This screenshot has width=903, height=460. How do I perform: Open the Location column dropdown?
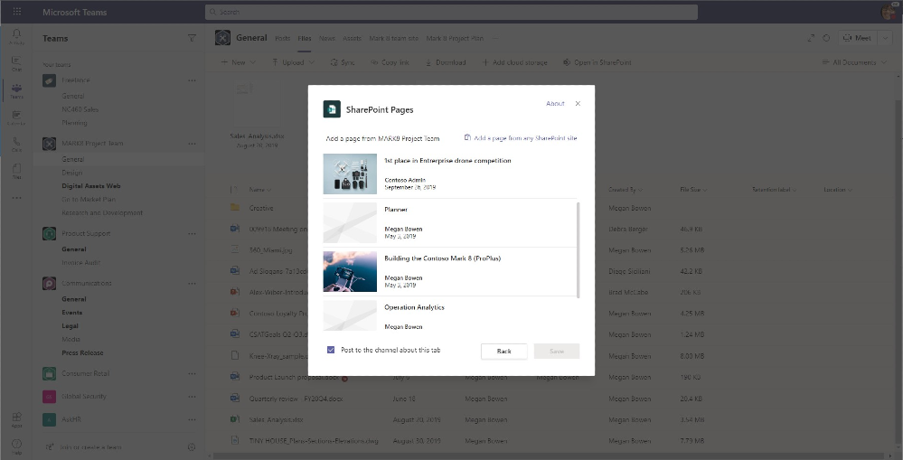pos(838,190)
